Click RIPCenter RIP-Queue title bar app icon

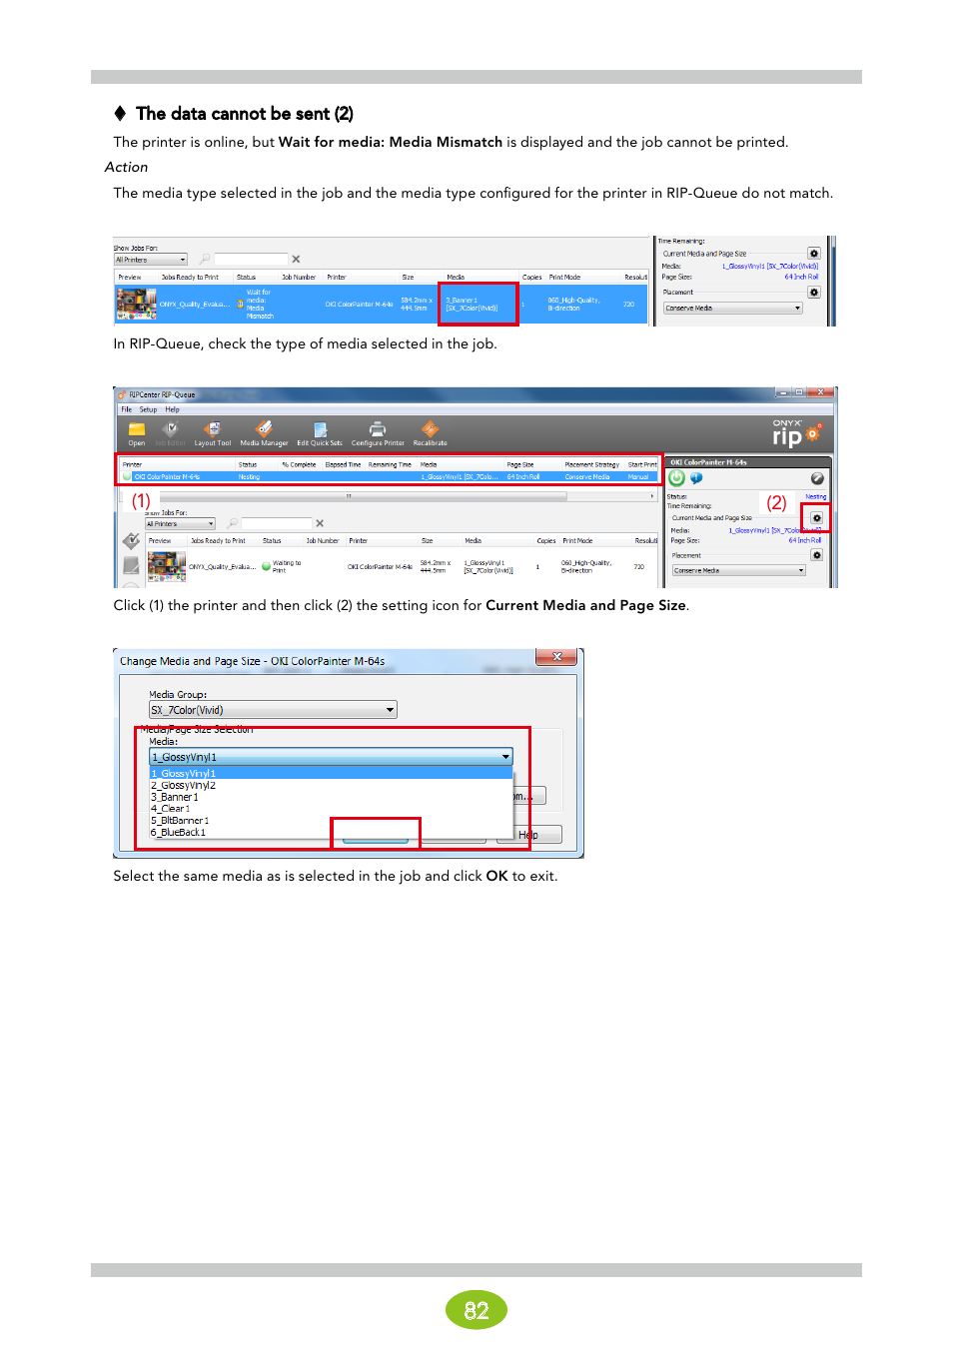[122, 394]
